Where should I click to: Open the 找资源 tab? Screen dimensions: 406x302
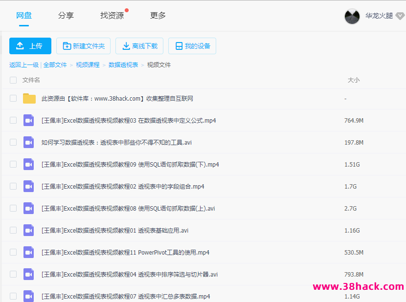[x=112, y=16]
